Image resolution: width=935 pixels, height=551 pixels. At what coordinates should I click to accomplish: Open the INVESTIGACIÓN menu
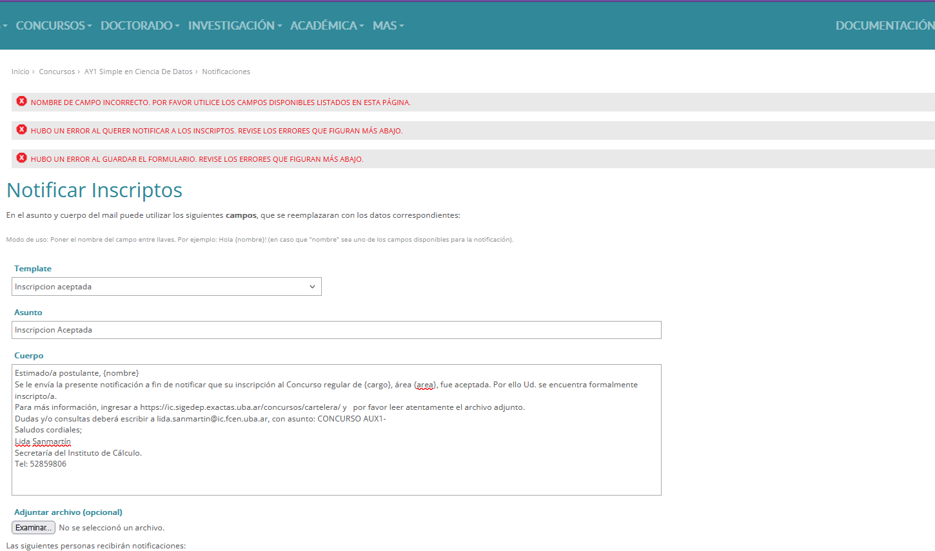coord(235,26)
